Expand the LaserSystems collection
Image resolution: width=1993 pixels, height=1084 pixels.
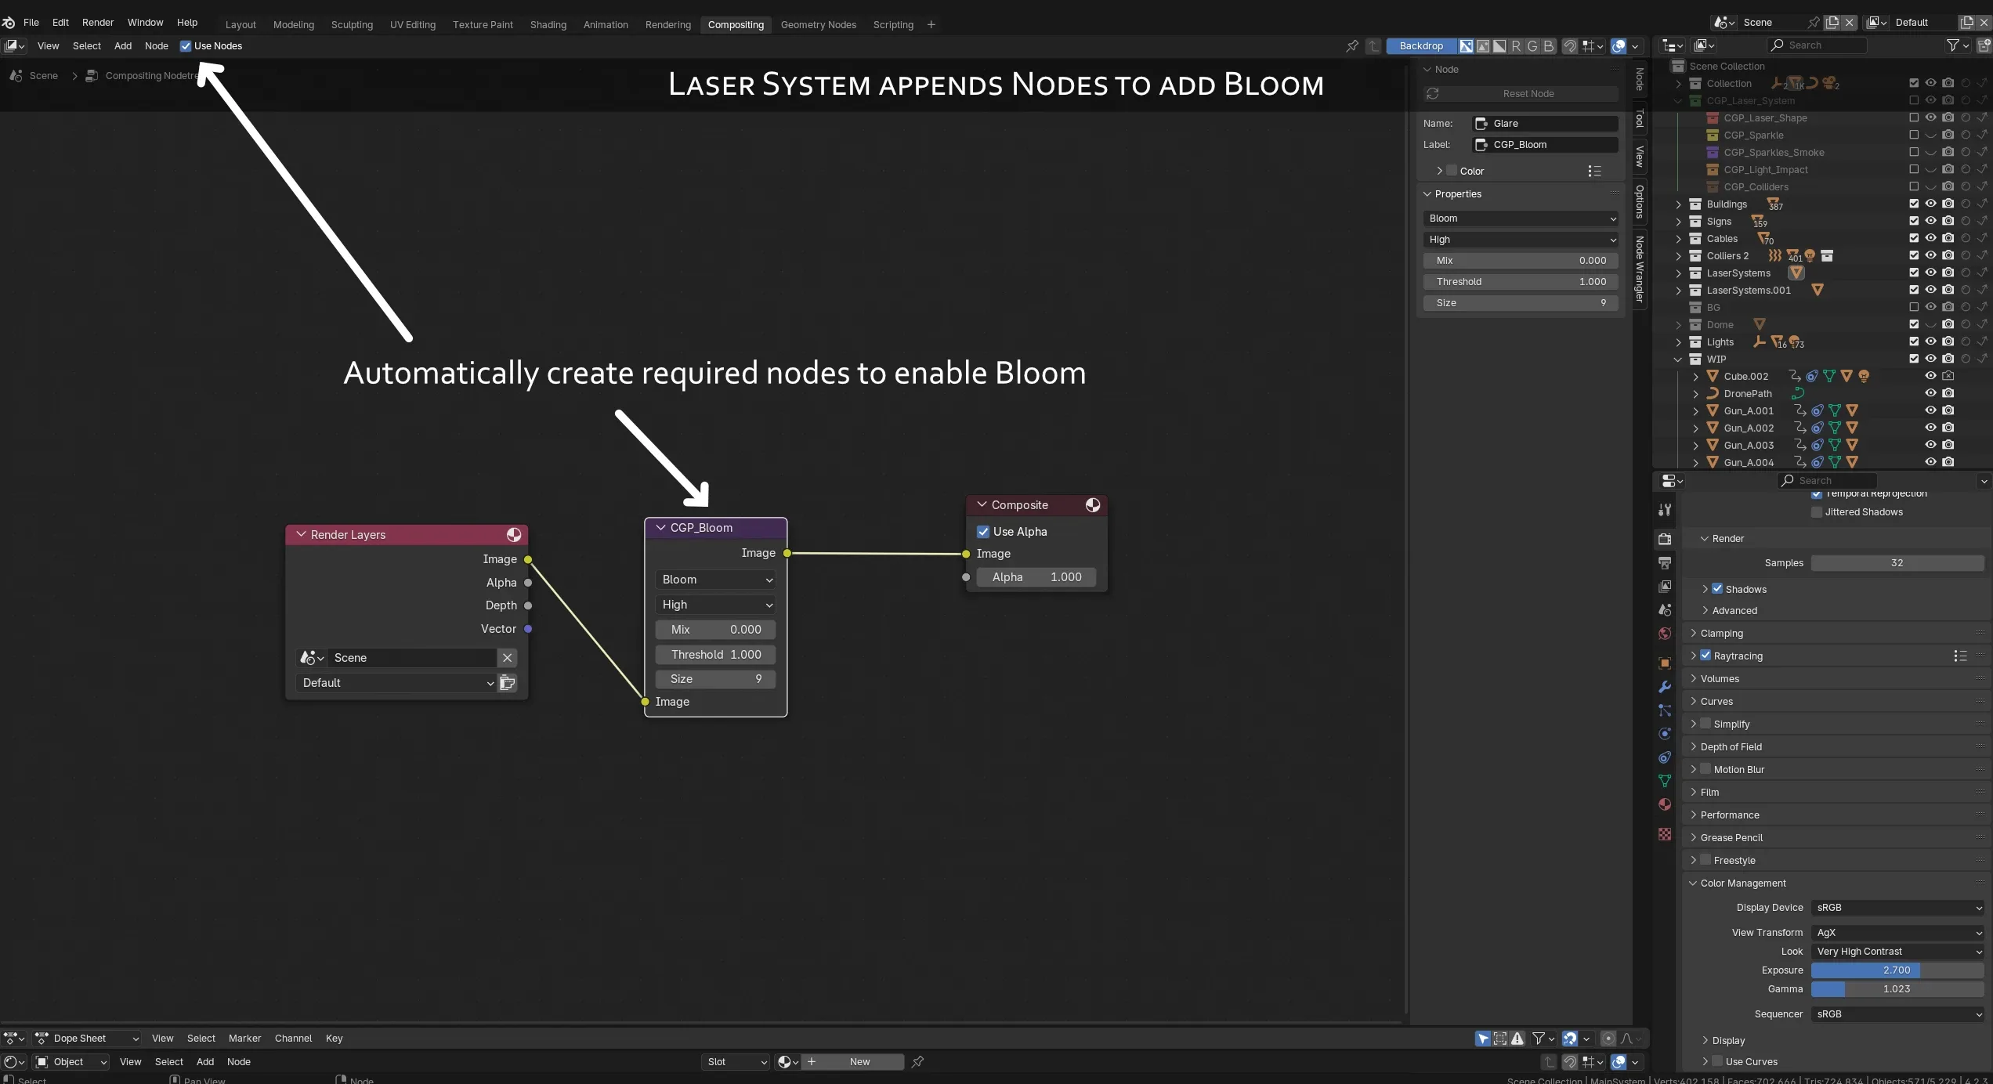[1678, 273]
